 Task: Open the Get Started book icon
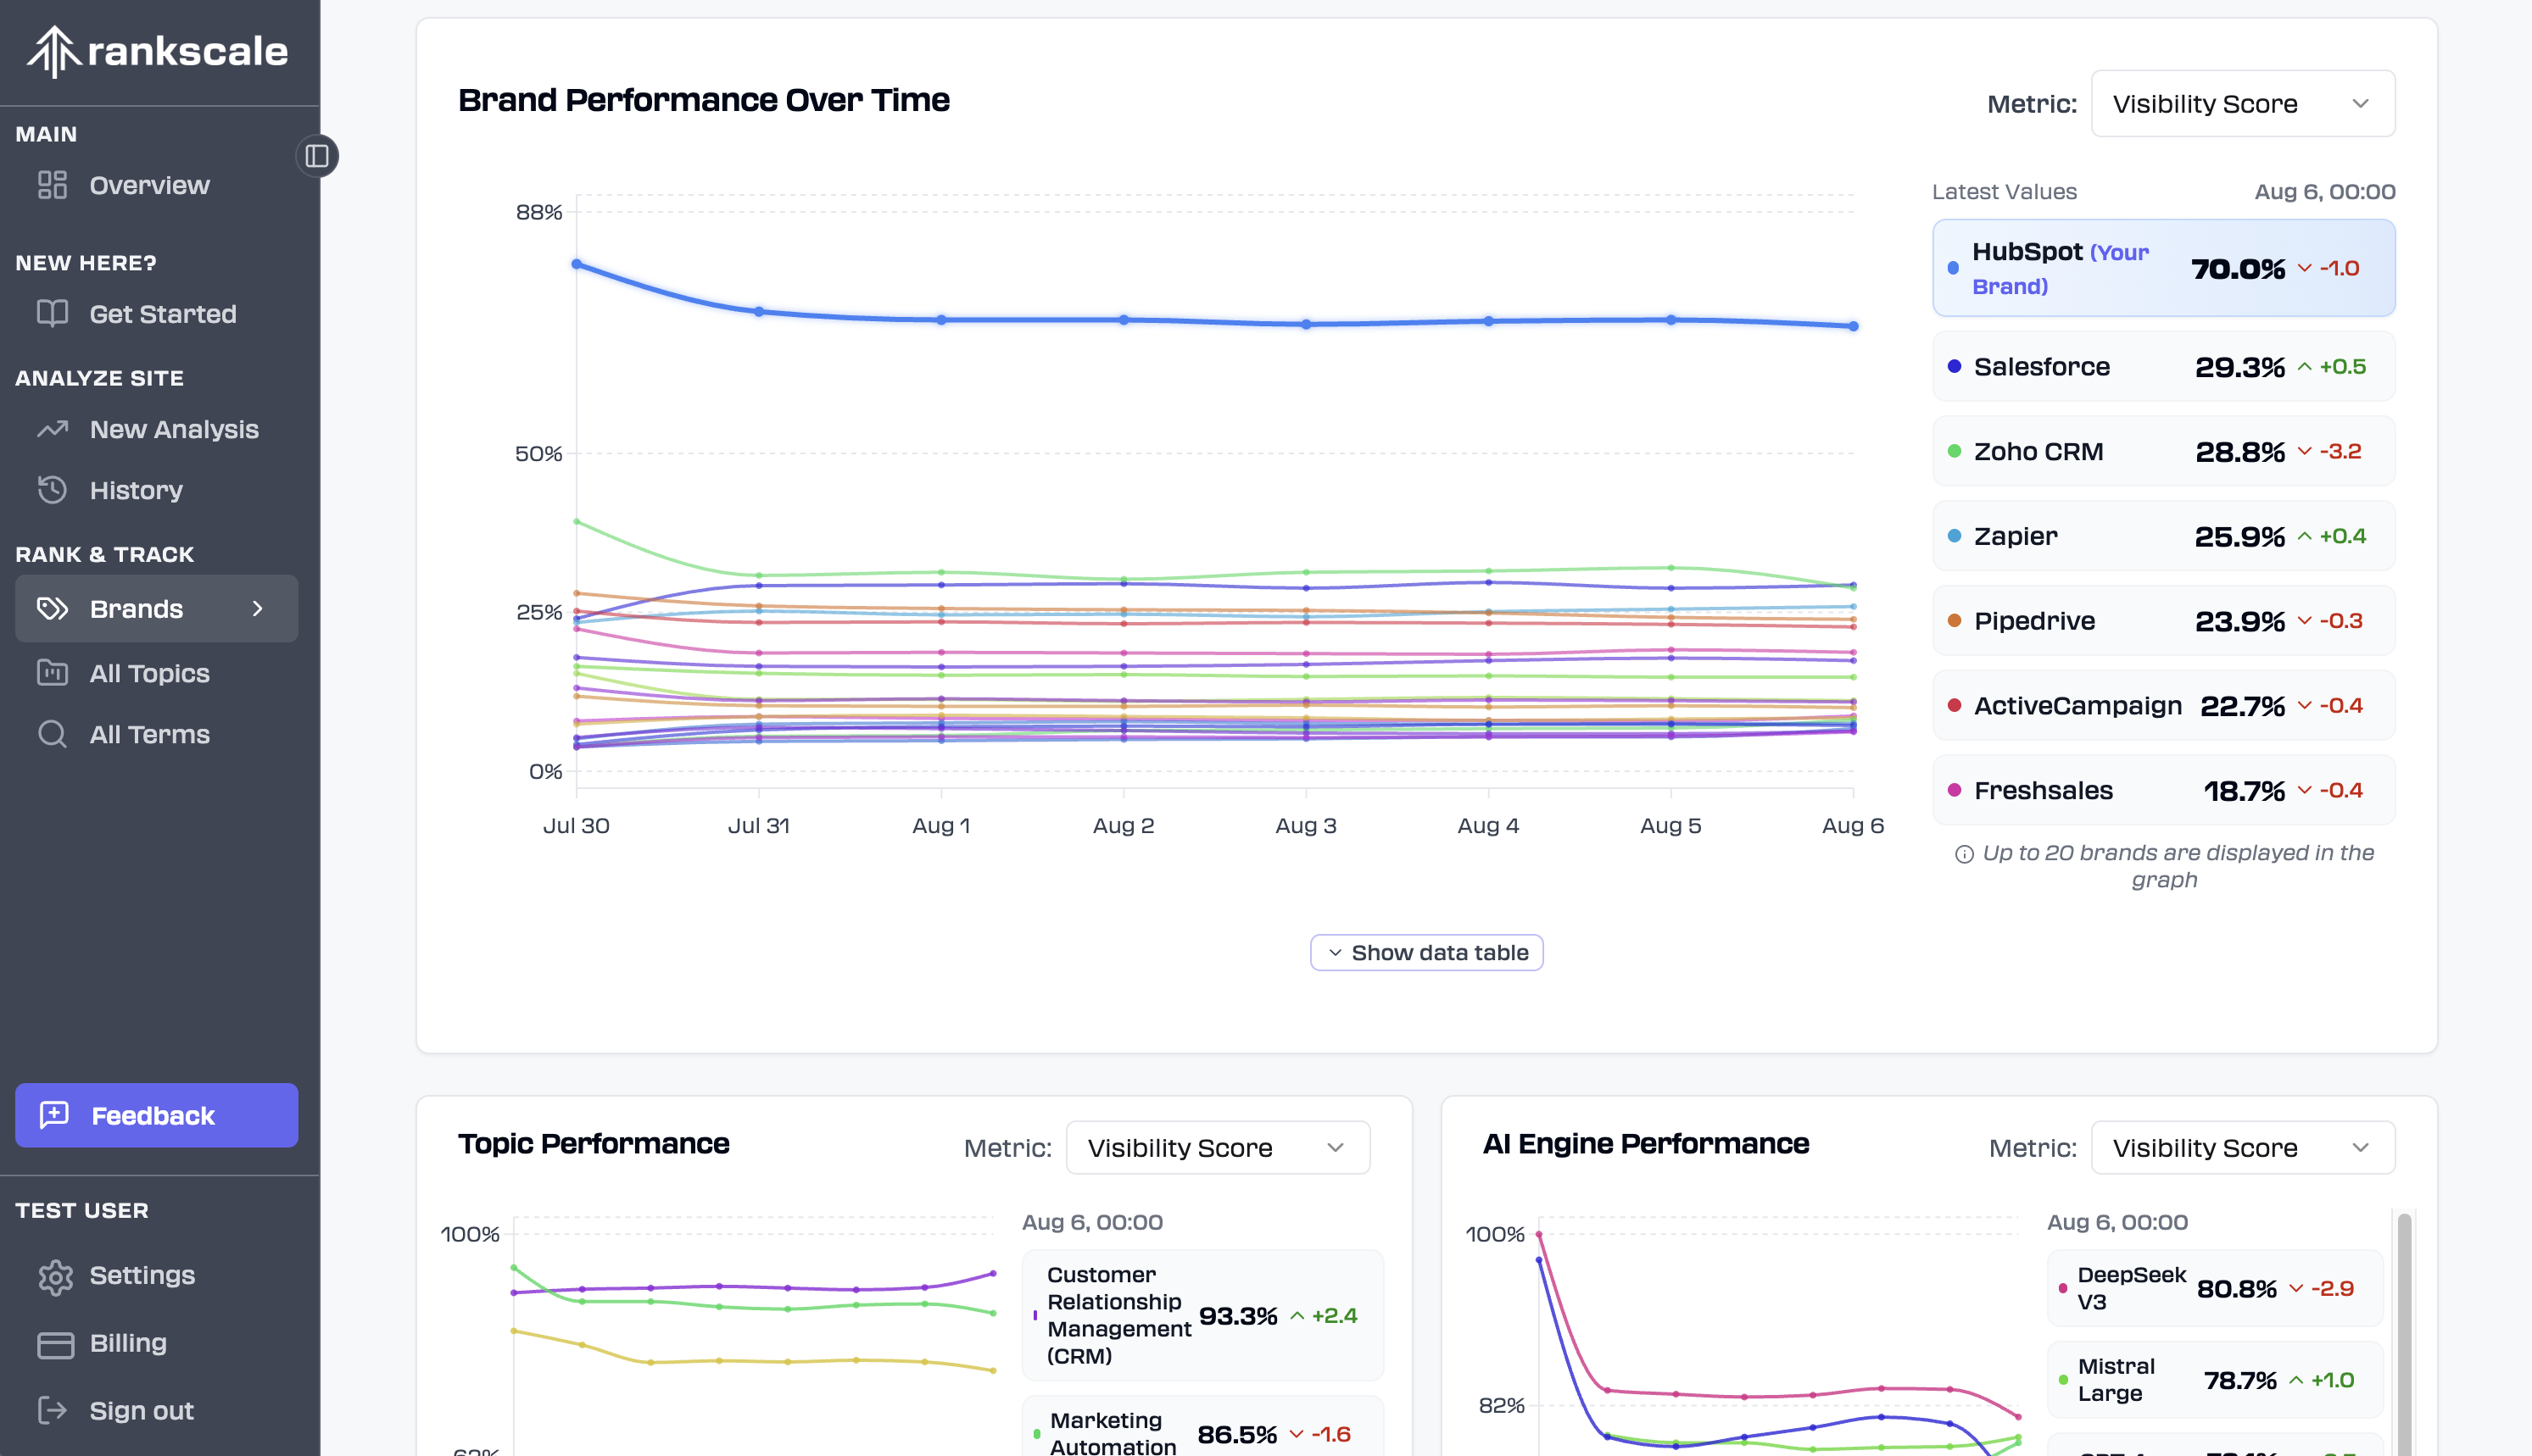click(52, 313)
